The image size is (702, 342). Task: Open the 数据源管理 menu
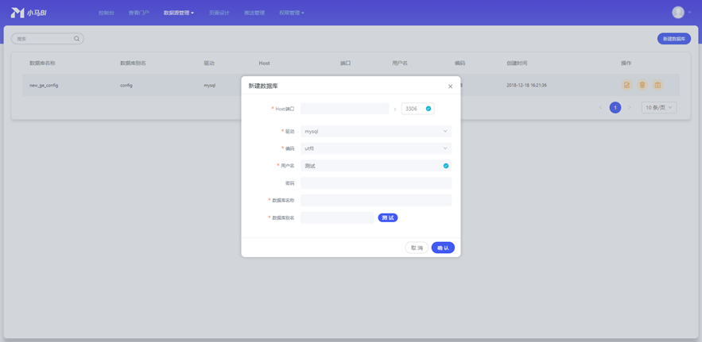(178, 13)
